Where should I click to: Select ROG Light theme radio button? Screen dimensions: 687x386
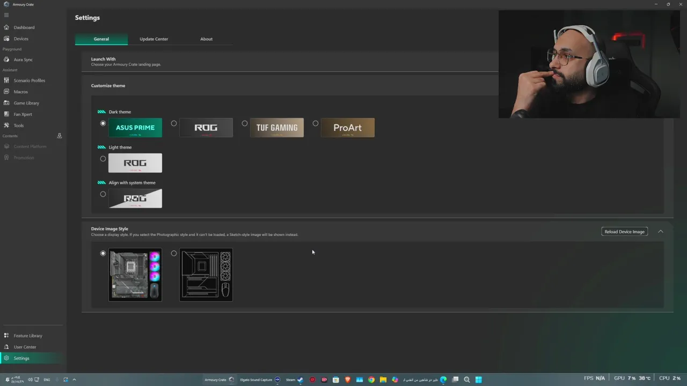(x=103, y=159)
